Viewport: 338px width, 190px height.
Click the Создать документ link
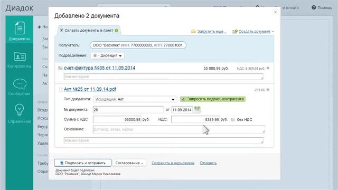(255, 32)
